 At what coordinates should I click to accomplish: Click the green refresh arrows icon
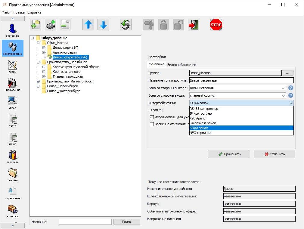126,25
